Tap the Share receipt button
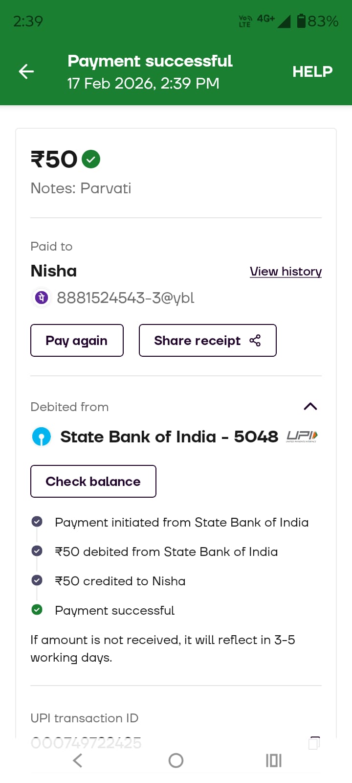This screenshot has height=783, width=352. [207, 341]
